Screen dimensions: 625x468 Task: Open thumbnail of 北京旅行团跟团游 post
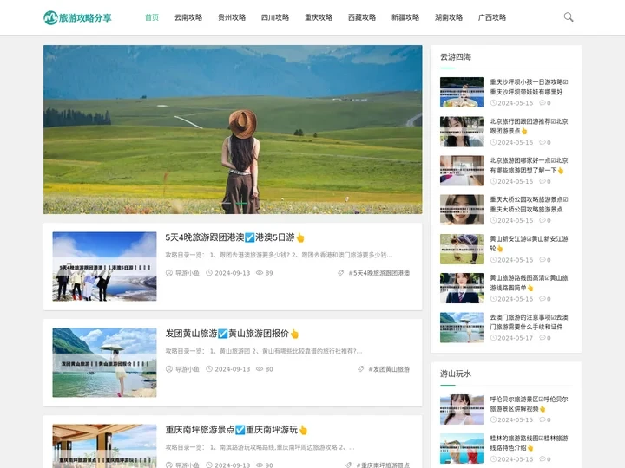pos(462,132)
